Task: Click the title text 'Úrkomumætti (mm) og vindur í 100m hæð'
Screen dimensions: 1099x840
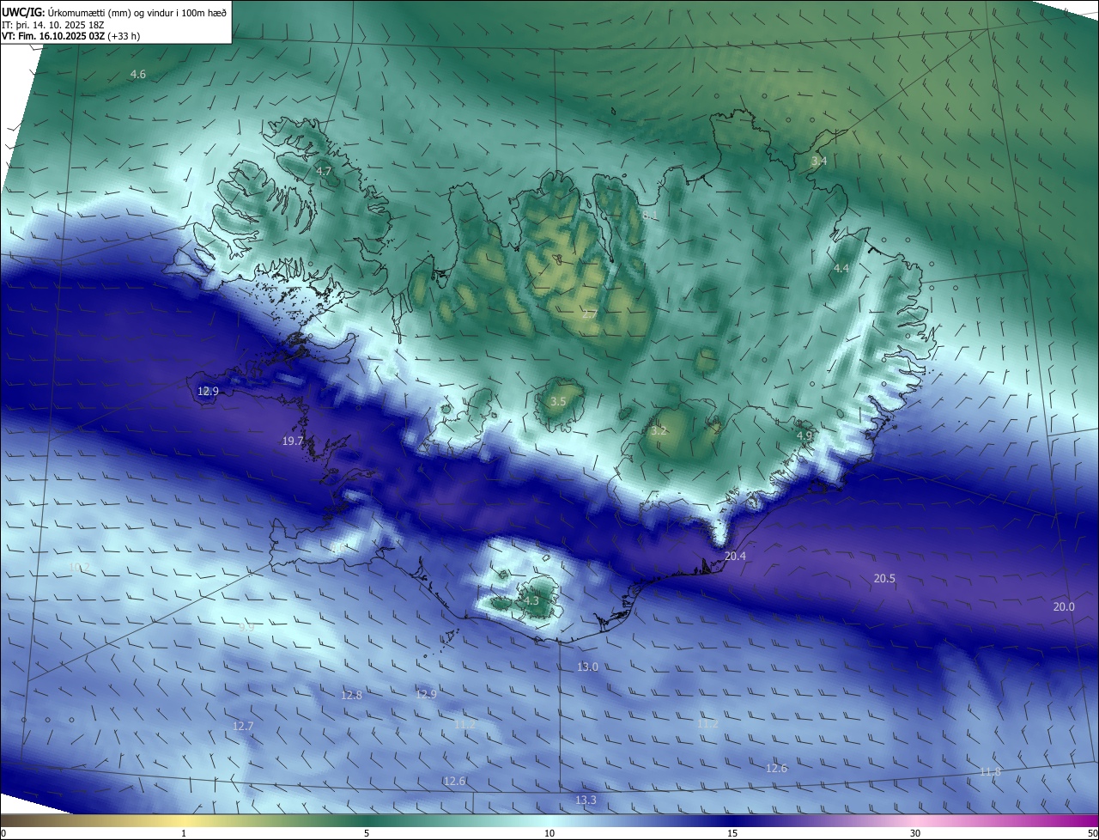Action: (x=137, y=12)
